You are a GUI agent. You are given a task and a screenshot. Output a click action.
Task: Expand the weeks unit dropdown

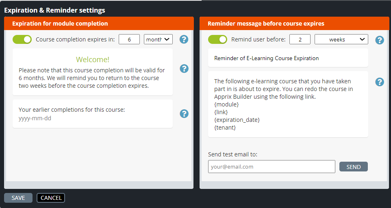point(341,39)
